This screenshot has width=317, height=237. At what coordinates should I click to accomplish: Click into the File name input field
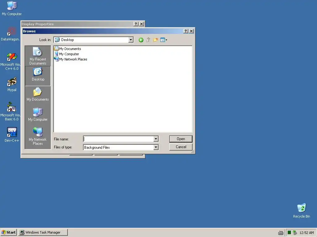click(x=119, y=139)
